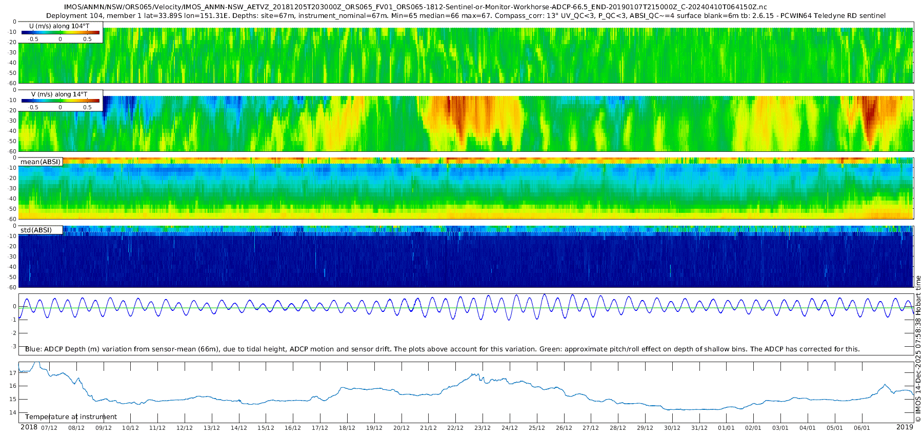Click the Deployment 104 metadata line
The image size is (923, 436).
tap(466, 16)
